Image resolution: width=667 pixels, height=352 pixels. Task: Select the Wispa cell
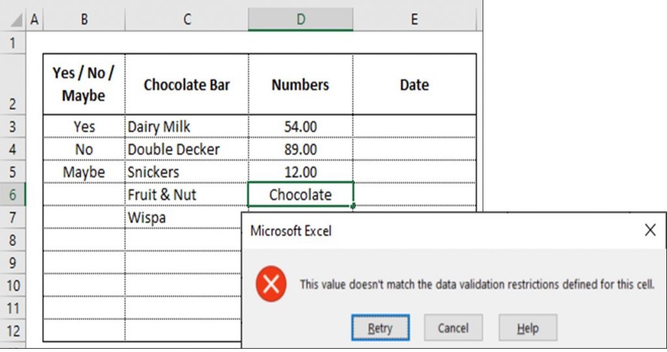point(182,218)
